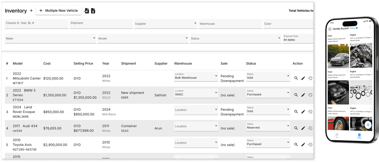Click cost $1,350,000.00 in BMW row

(x=55, y=95)
